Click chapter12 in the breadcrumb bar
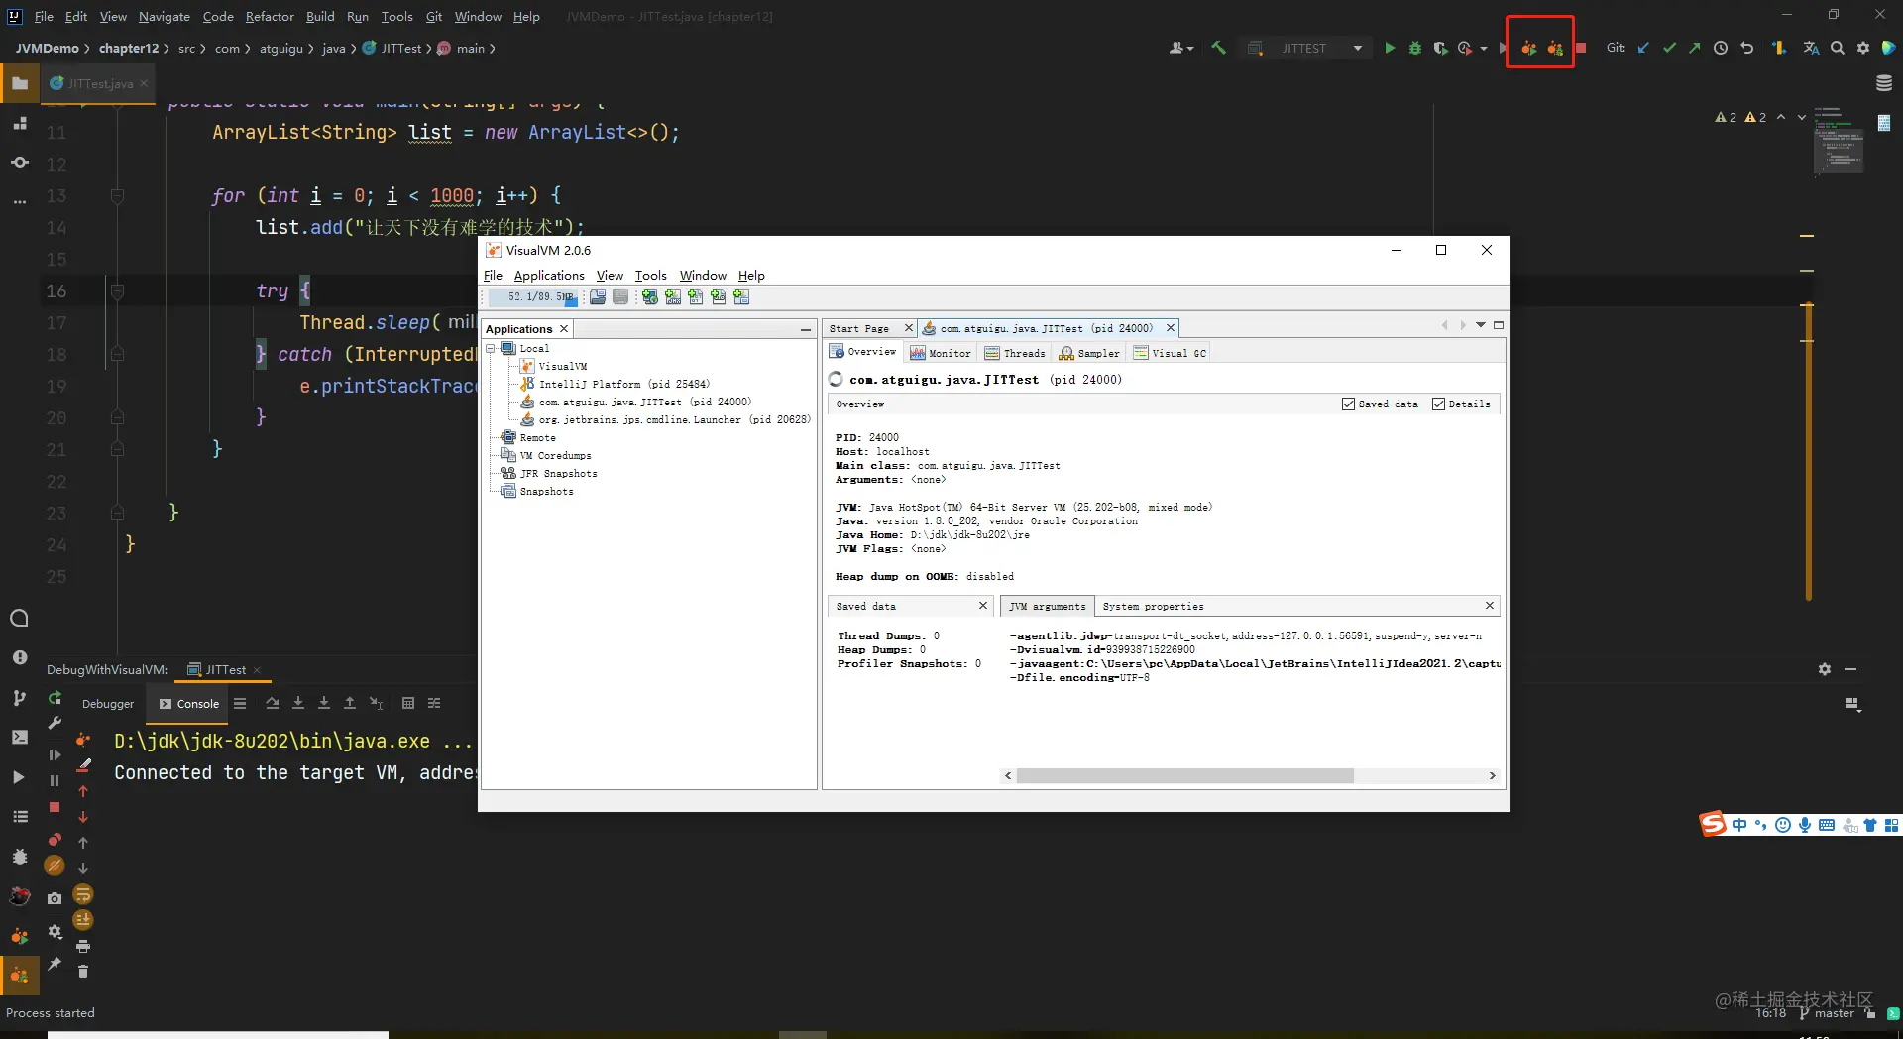 [129, 48]
